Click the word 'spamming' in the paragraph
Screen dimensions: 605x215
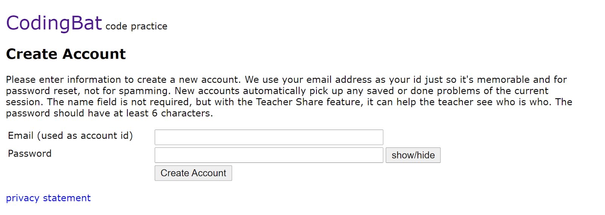coord(143,91)
